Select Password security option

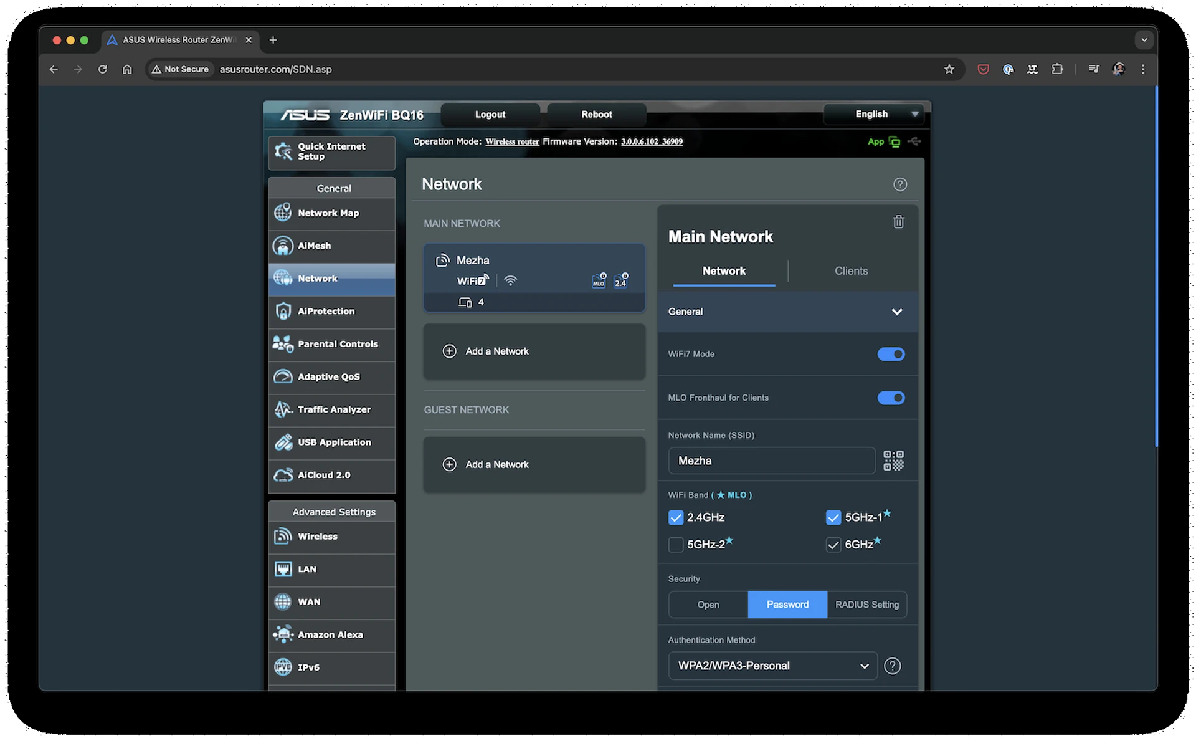coord(787,605)
